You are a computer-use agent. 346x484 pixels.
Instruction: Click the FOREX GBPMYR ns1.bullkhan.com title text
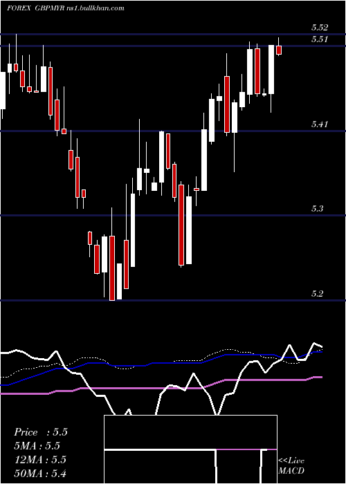tap(66, 8)
